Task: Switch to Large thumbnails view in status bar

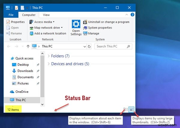Action: pyautogui.click(x=131, y=110)
